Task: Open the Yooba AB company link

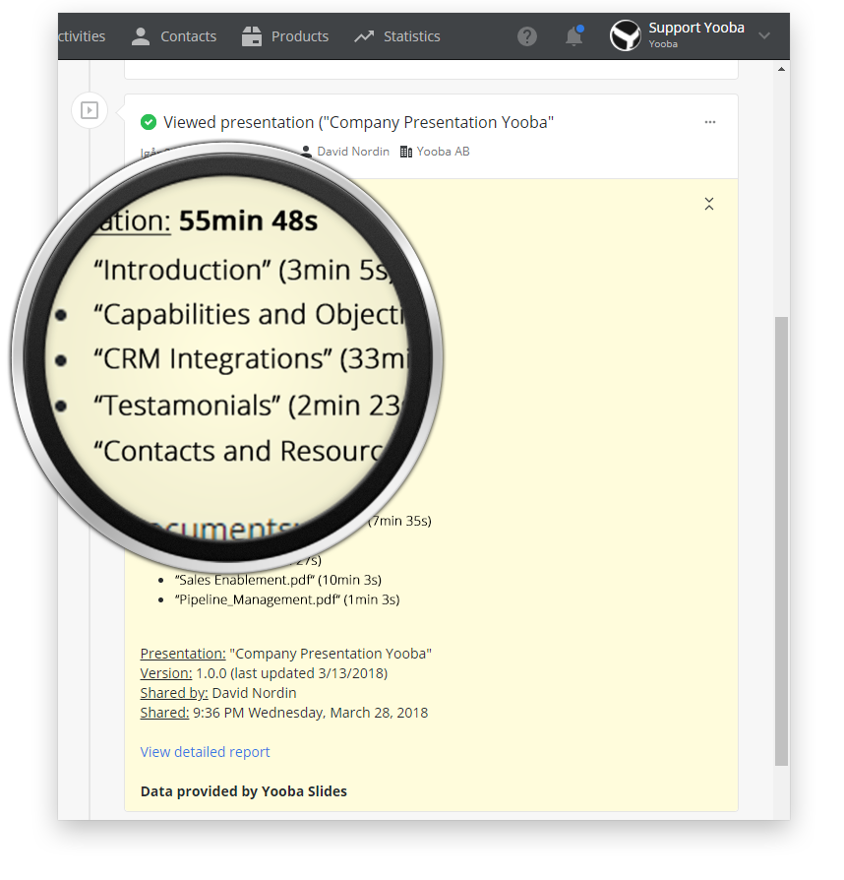Action: 443,152
